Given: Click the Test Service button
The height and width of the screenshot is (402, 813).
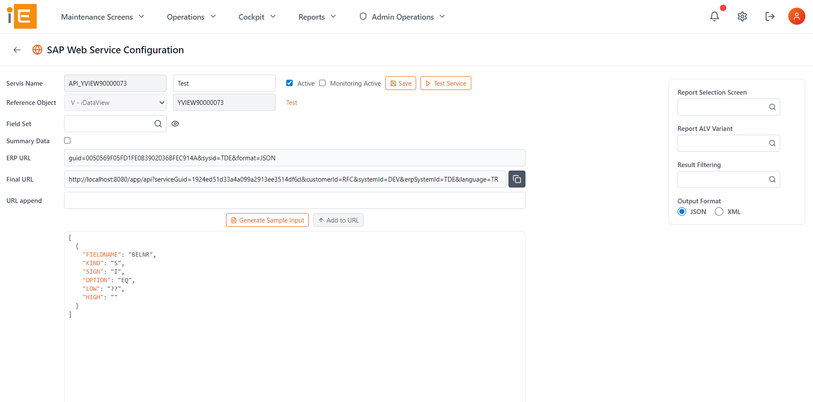Looking at the screenshot, I should coord(446,83).
